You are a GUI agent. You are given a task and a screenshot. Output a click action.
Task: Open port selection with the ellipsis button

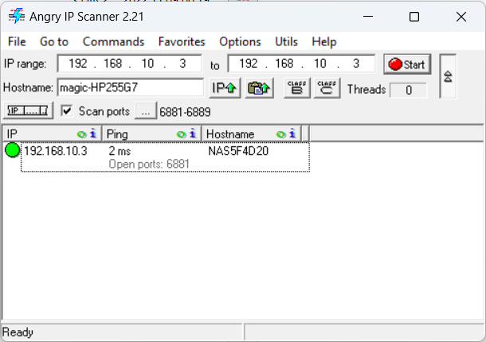tap(146, 111)
